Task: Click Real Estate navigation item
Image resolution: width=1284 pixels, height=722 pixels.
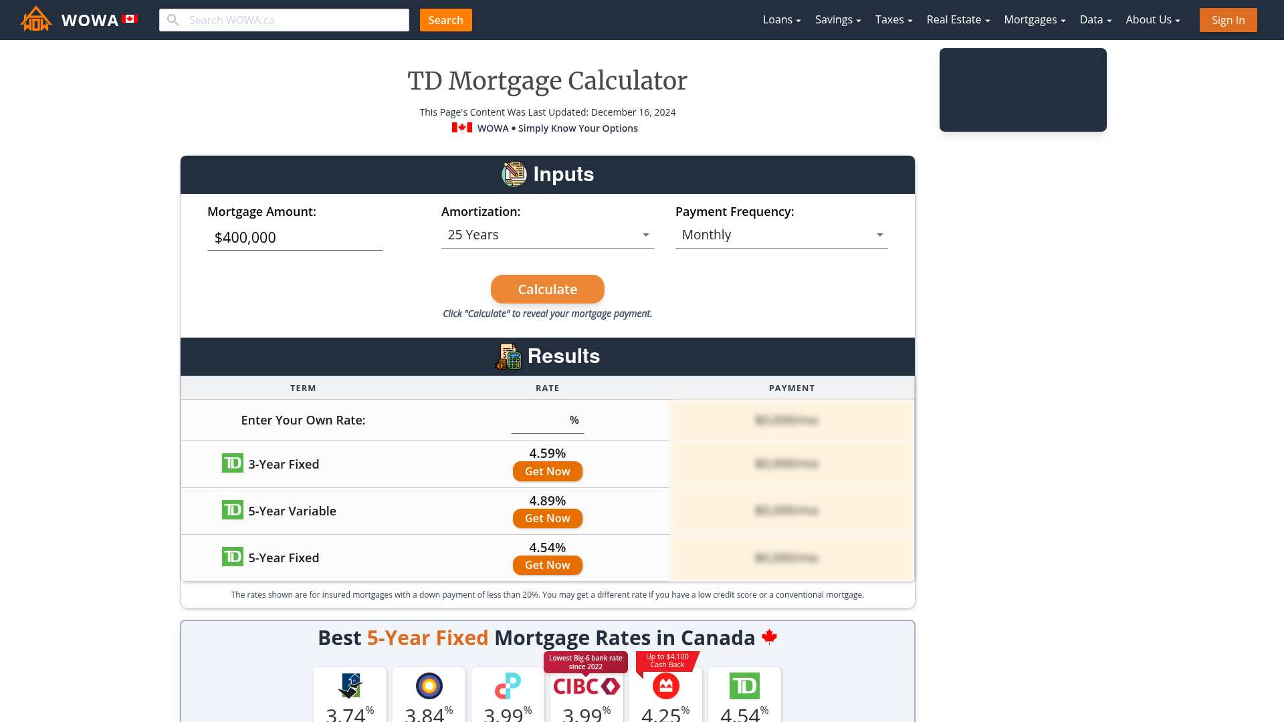Action: pos(954,19)
